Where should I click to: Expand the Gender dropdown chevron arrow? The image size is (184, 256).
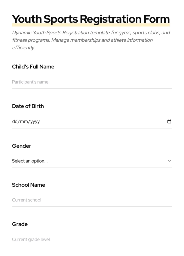(169, 161)
